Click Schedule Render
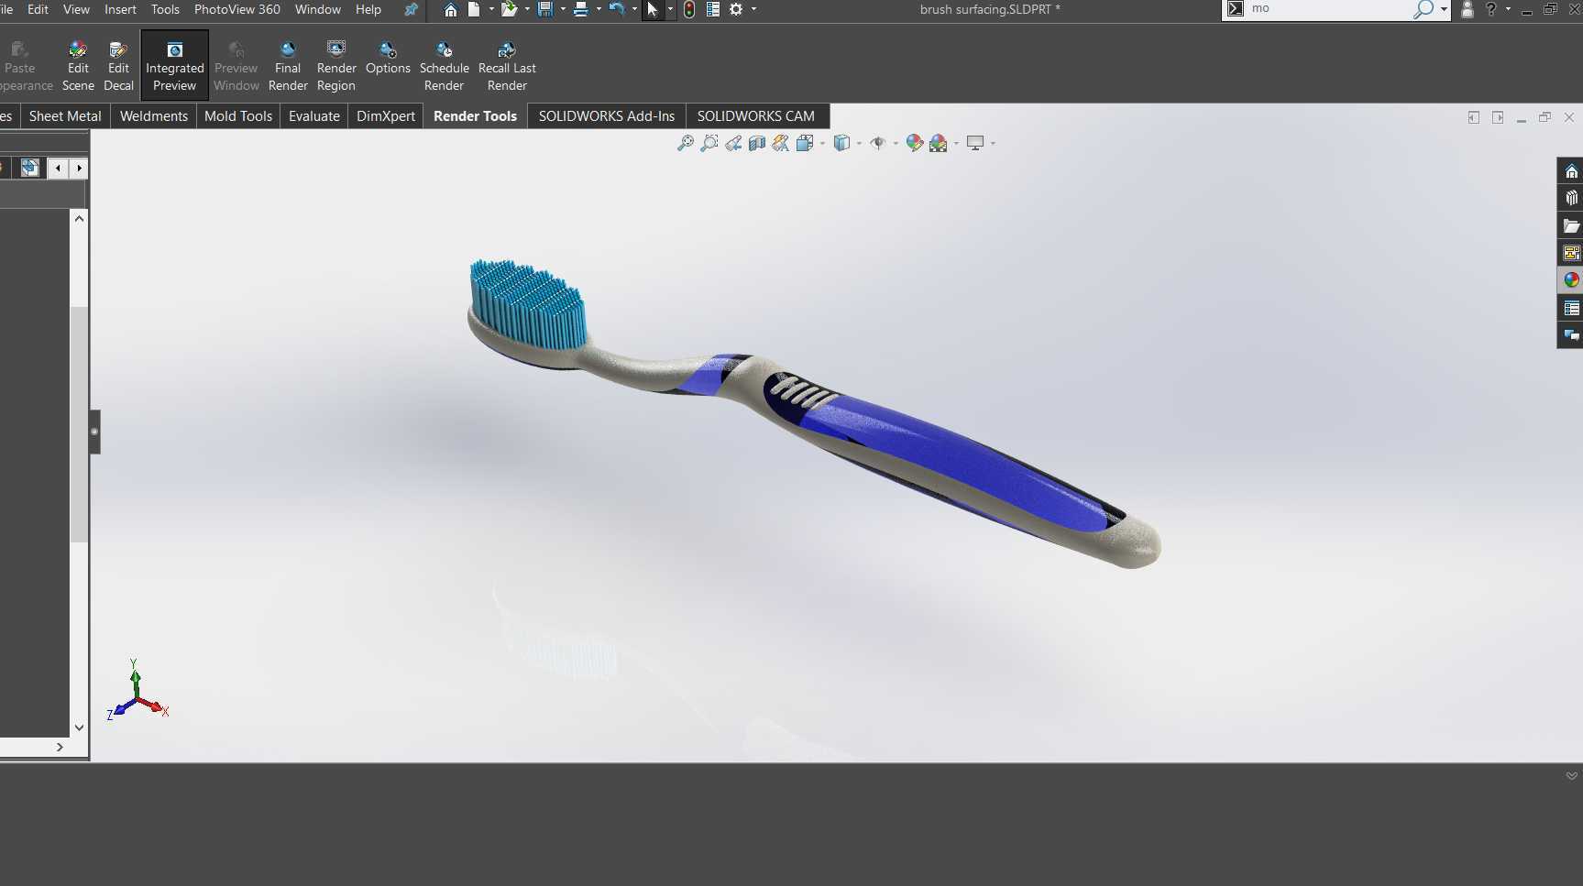Viewport: 1583px width, 886px height. [445, 66]
